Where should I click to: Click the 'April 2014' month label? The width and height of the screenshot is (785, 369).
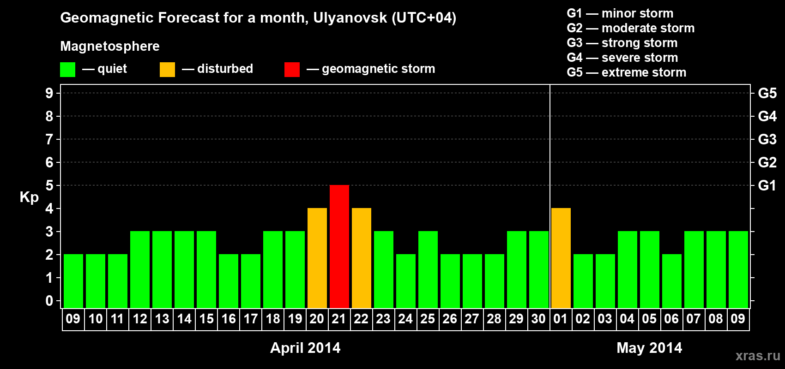(x=305, y=348)
